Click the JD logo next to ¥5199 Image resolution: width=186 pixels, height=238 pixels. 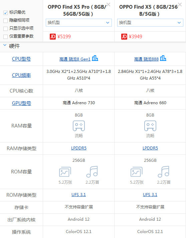(53, 37)
